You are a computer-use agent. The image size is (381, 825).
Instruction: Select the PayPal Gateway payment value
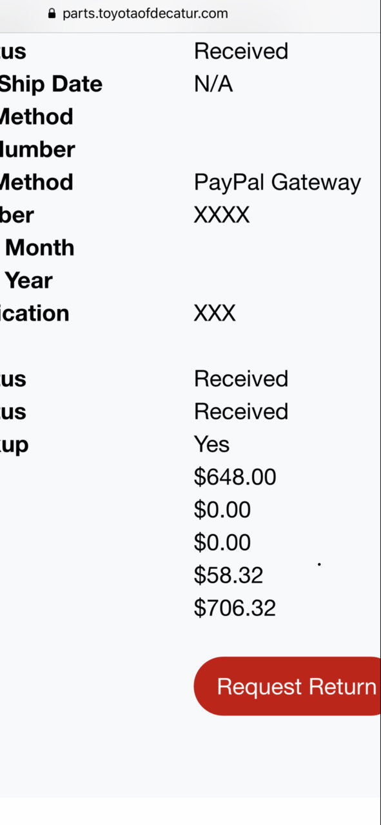pos(277,183)
